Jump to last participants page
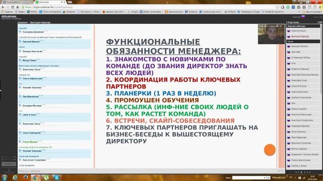The width and height of the screenshot is (323, 181). pyautogui.click(x=310, y=172)
